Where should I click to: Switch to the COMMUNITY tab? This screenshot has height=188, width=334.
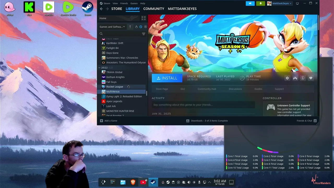click(154, 9)
